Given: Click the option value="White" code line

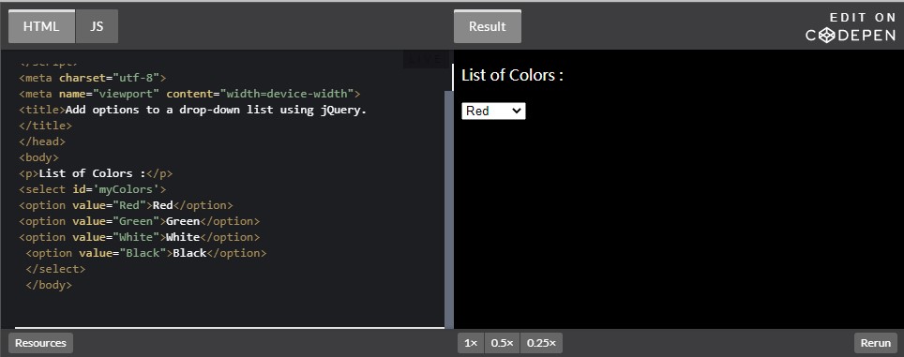Looking at the screenshot, I should pyautogui.click(x=140, y=237).
